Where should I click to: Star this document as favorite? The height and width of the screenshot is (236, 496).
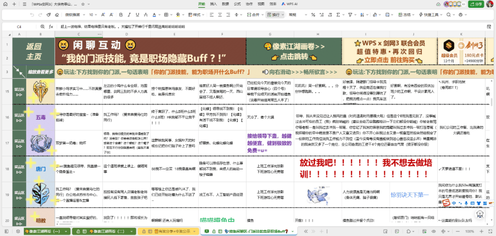tap(83, 4)
